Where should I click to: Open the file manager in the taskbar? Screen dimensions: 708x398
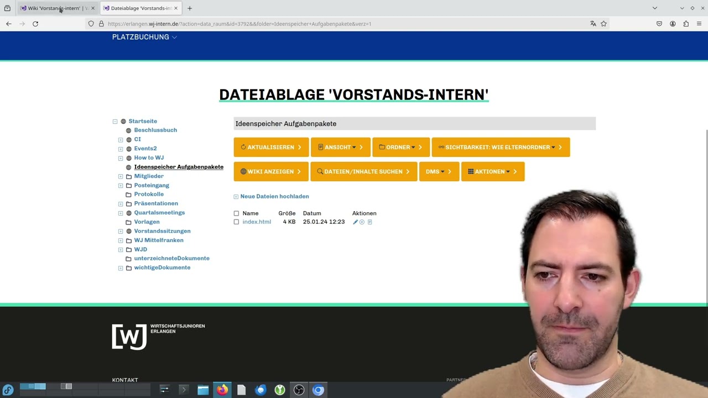(203, 390)
